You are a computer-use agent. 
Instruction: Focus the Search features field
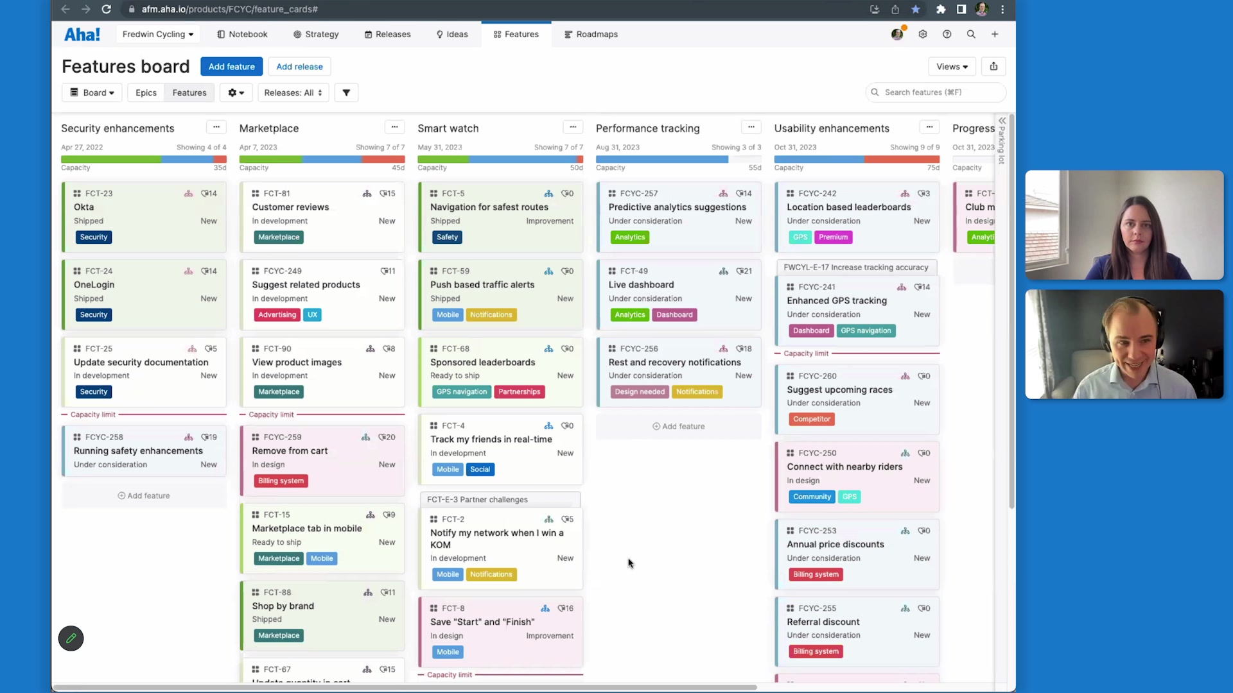click(936, 92)
